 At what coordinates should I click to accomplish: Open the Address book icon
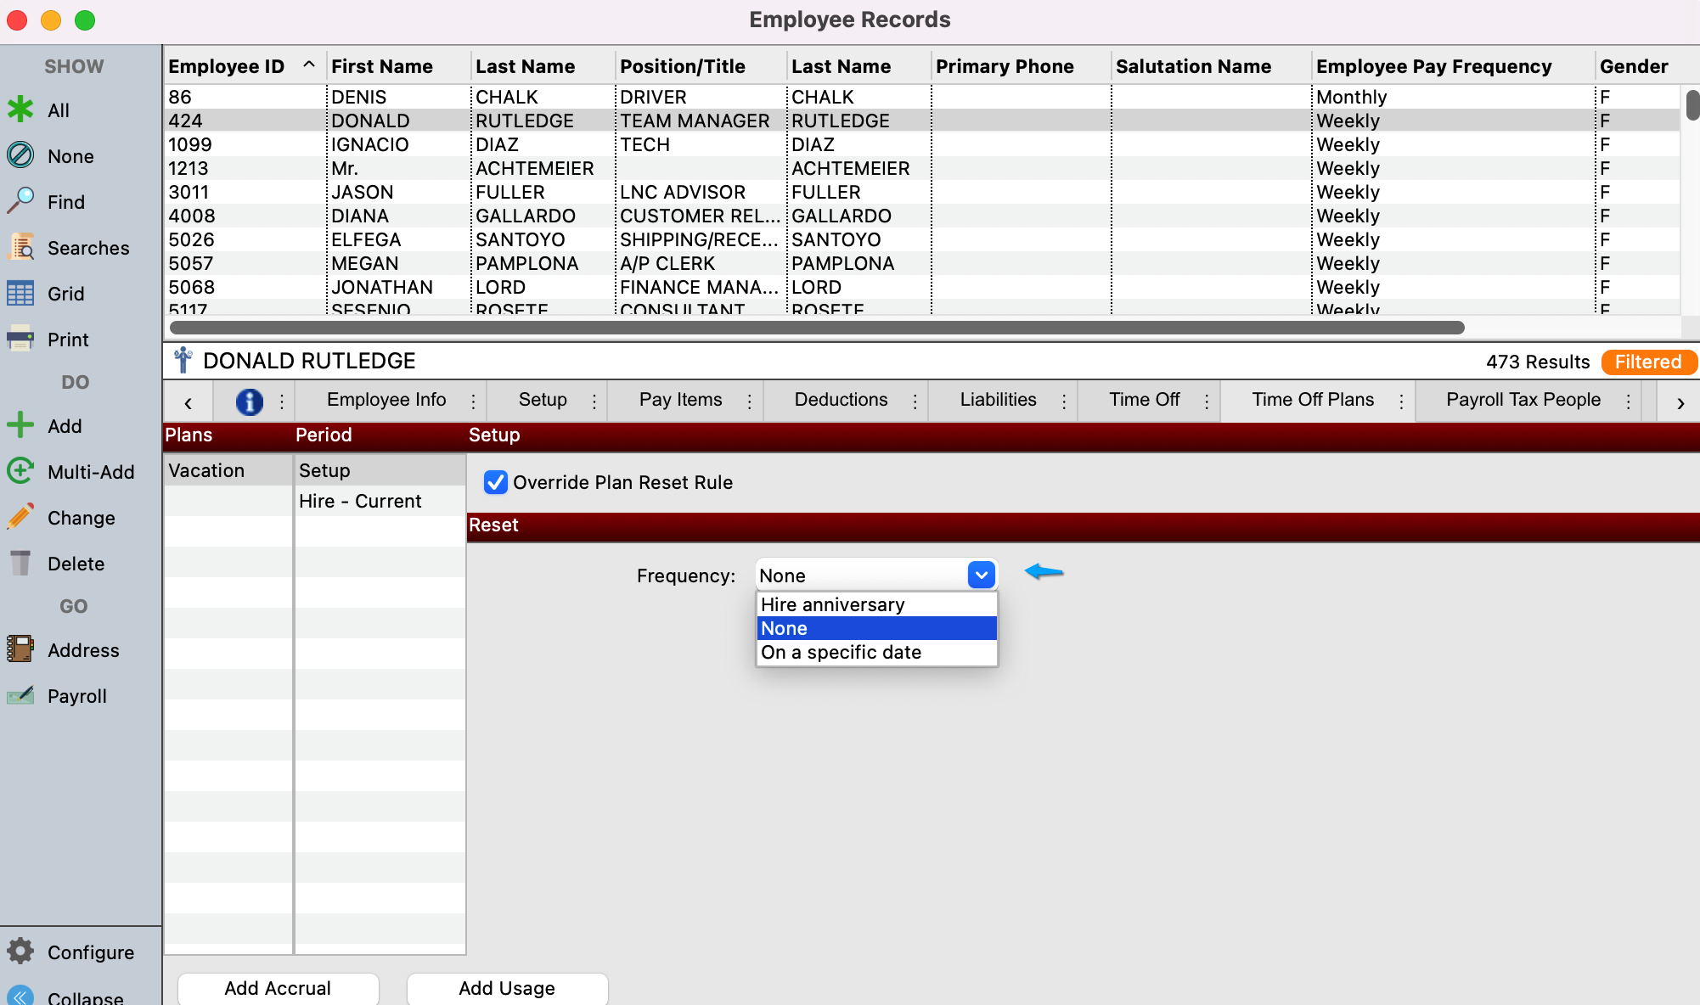point(20,649)
